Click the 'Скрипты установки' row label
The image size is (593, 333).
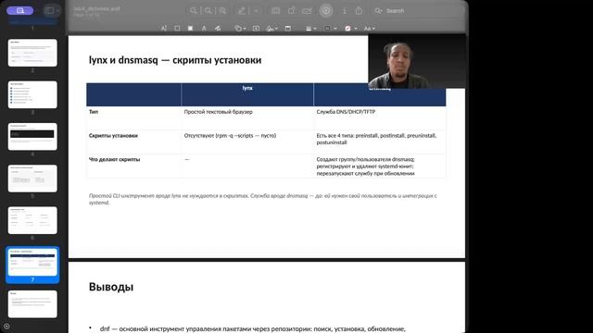[x=113, y=136]
